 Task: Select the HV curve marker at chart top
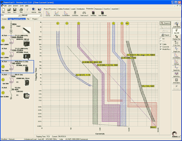(x=127, y=23)
